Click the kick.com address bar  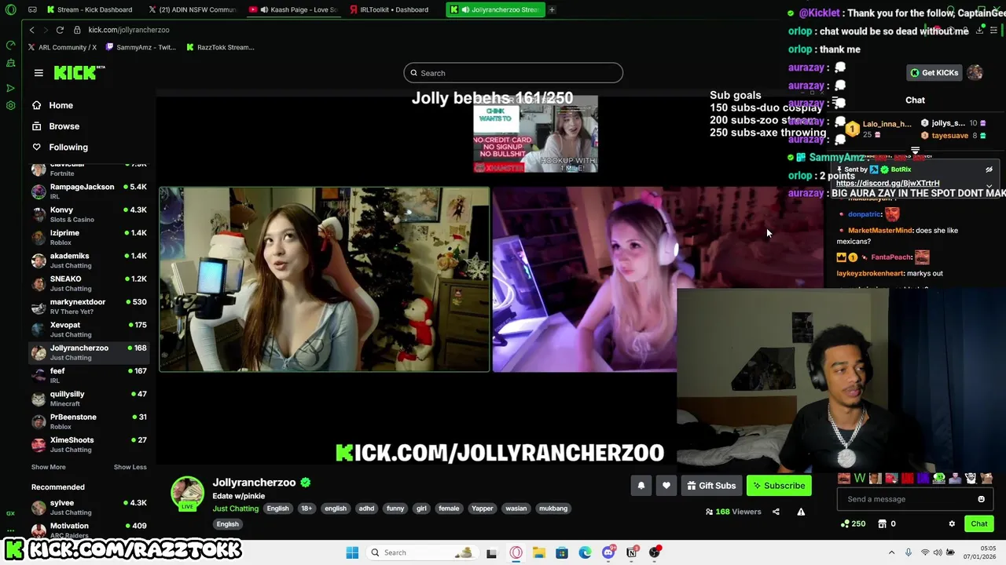(128, 30)
